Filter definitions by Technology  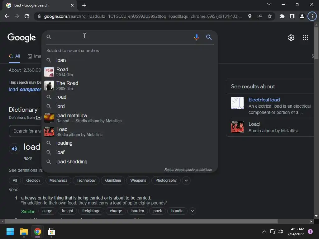pyautogui.click(x=86, y=180)
